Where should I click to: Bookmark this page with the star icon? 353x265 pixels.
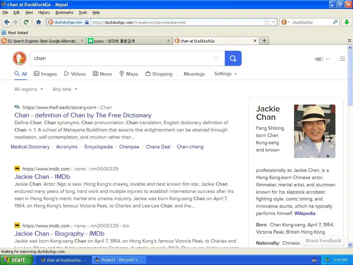point(267,22)
